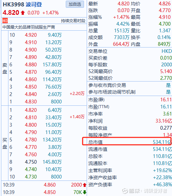Select buy level 2 price 4.810

tap(31, 118)
